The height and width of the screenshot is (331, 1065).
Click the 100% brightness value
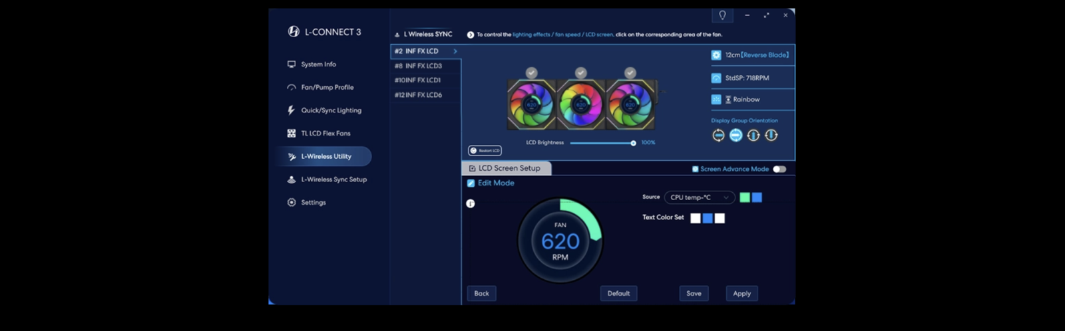(648, 143)
